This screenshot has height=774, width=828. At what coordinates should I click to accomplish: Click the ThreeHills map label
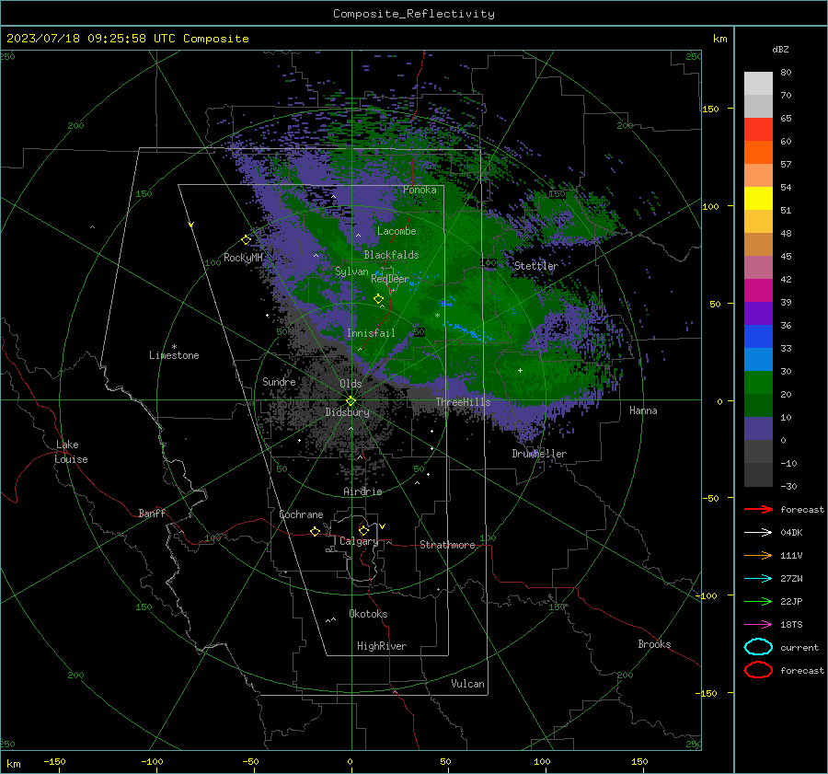pyautogui.click(x=463, y=402)
